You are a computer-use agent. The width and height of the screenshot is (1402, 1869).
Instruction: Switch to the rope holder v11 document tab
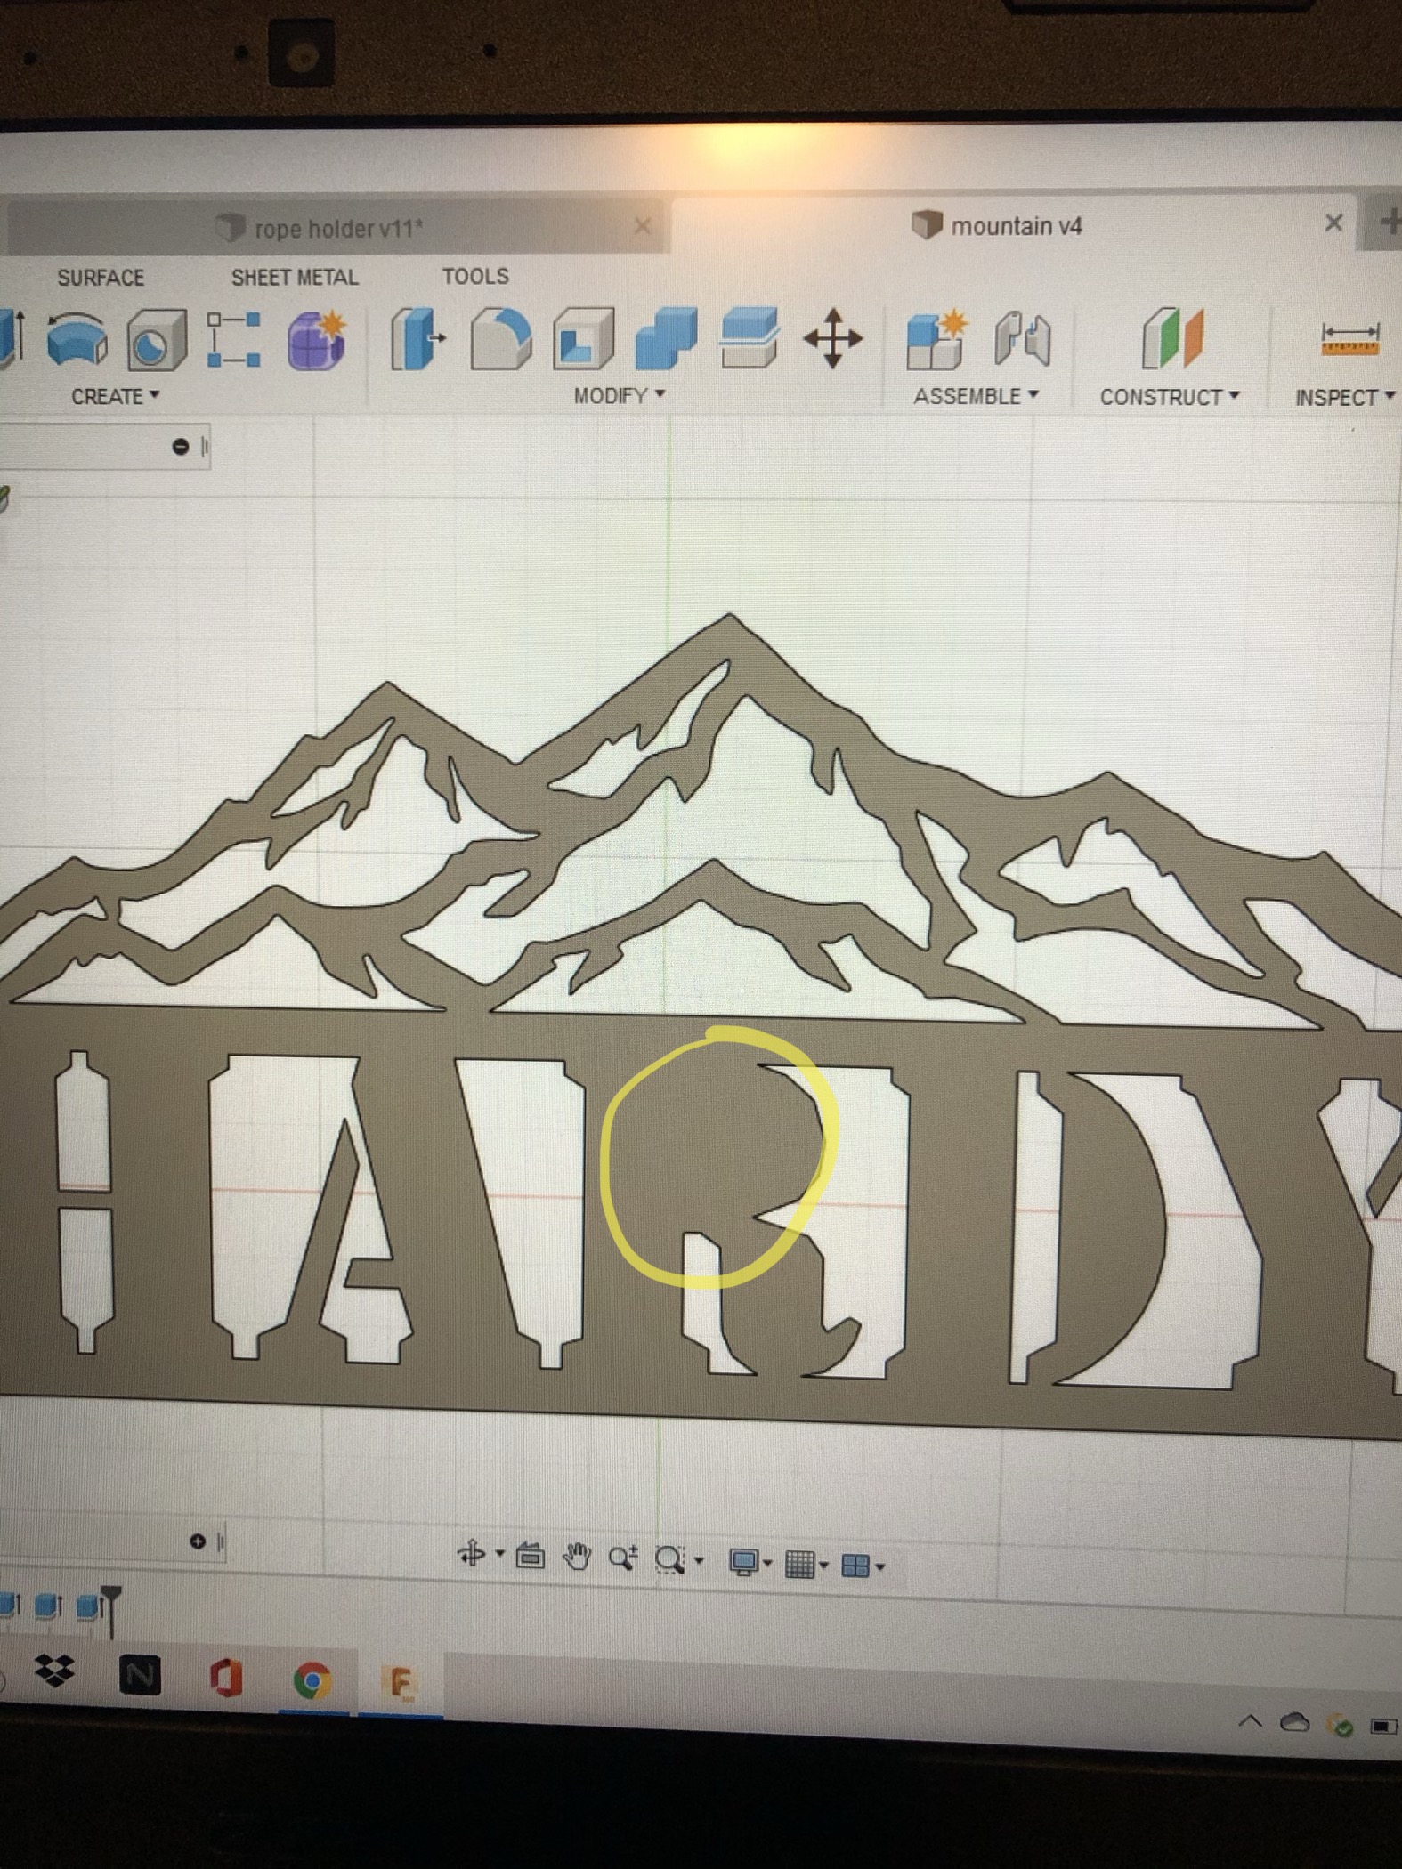(x=336, y=228)
